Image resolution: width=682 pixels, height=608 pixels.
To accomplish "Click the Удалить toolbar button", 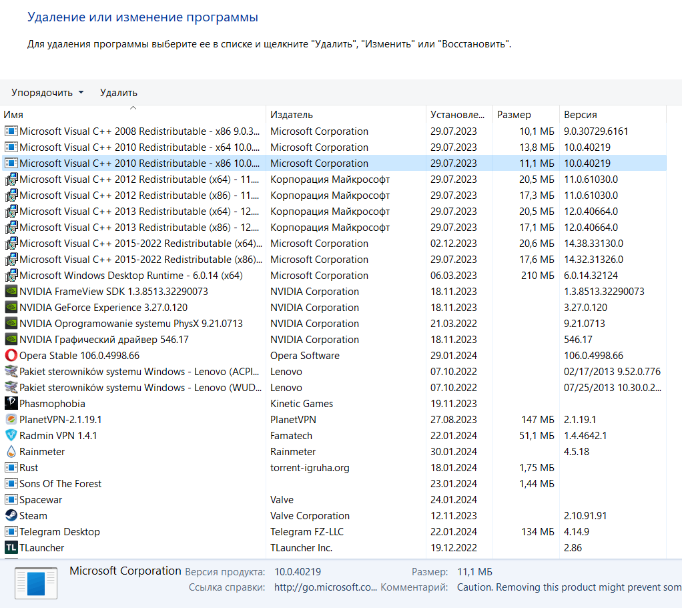I will 118,93.
